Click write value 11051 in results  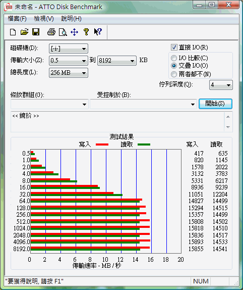(196, 195)
